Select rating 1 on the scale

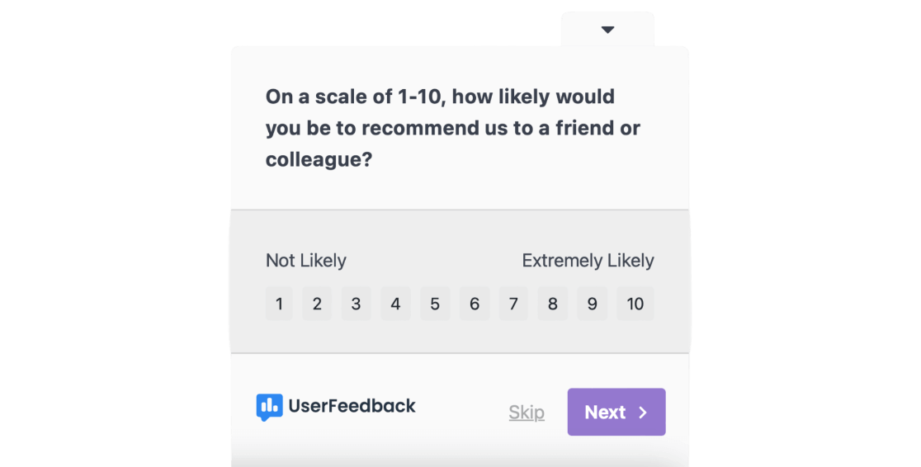coord(279,304)
